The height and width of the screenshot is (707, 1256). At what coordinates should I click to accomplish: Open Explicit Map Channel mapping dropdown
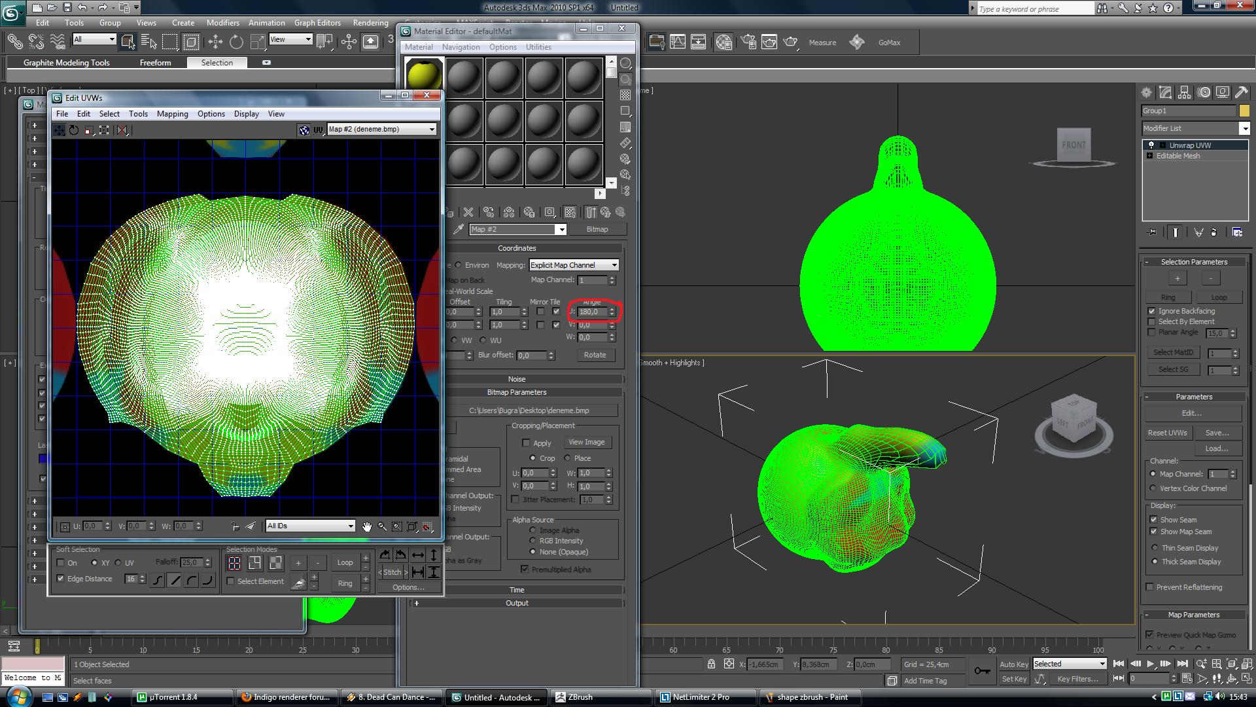574,265
